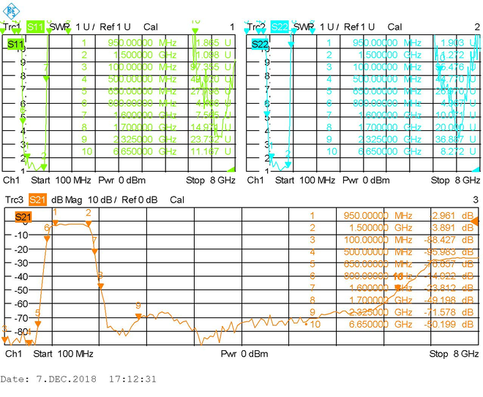Viewport: 483px width, 397px height.
Task: Click 'Cal' label in the Trc3 header
Action: 177,200
